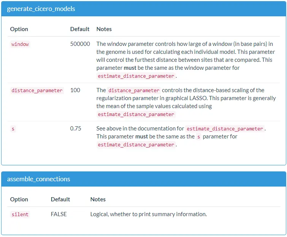The image size is (287, 237).
Task: Click inline distance_parameter code in Notes column
Action: point(134,90)
